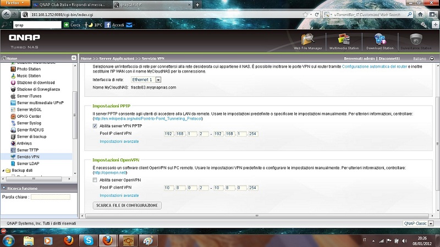Click the Disconnetti logout link

coord(389,58)
